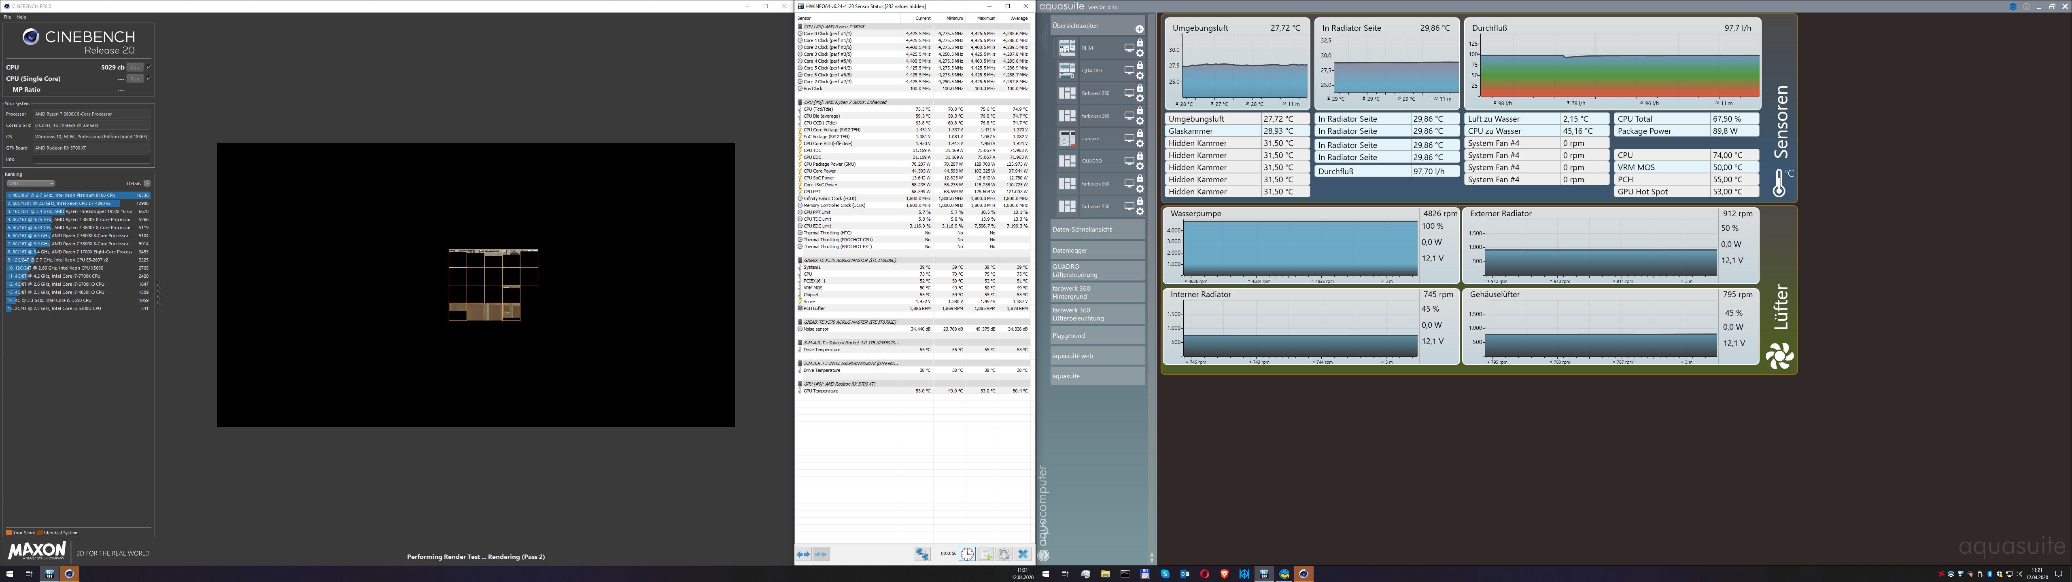This screenshot has height=582, width=2072.
Task: Add a new overview page with plus icon
Action: (x=1140, y=30)
